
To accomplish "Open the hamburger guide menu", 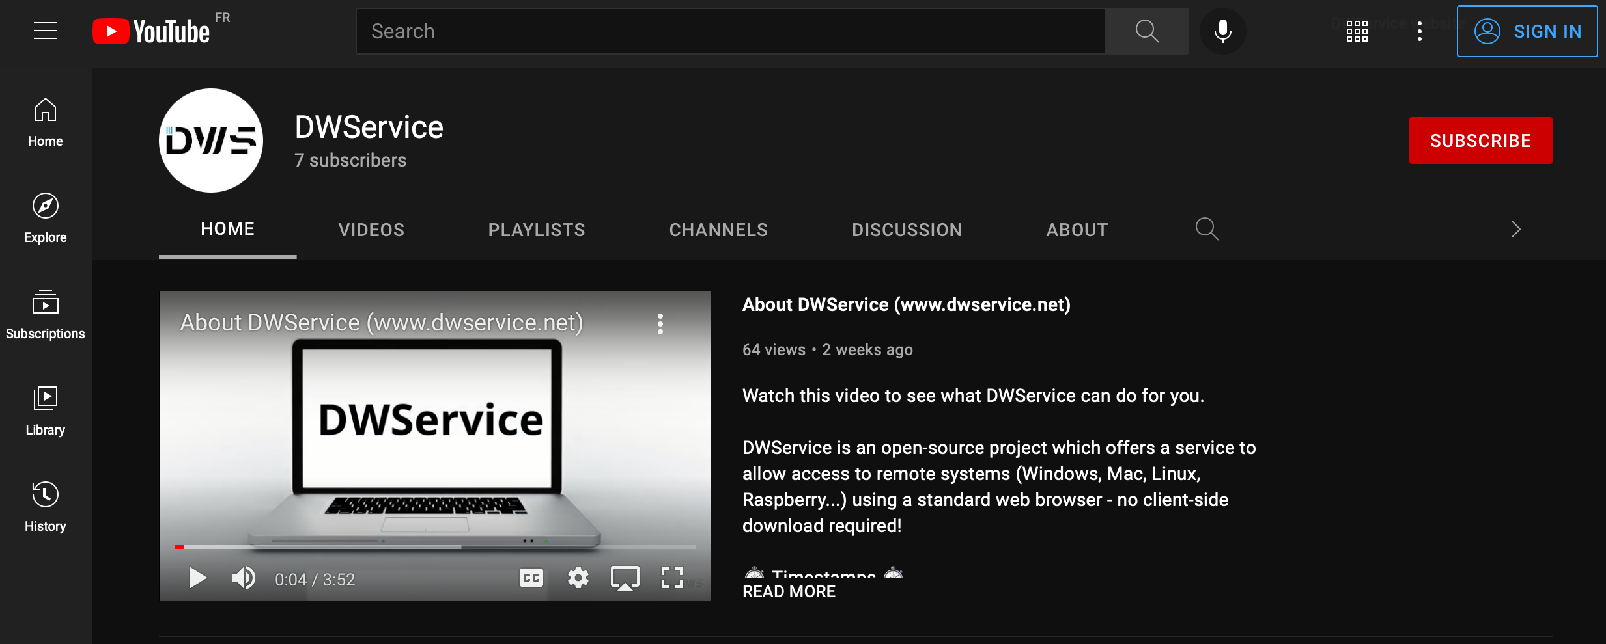I will point(46,31).
